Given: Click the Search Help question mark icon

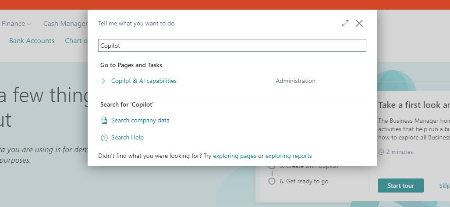Looking at the screenshot, I should click(104, 138).
